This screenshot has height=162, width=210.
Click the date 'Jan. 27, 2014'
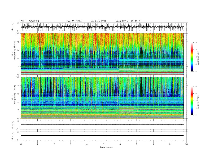74,21
